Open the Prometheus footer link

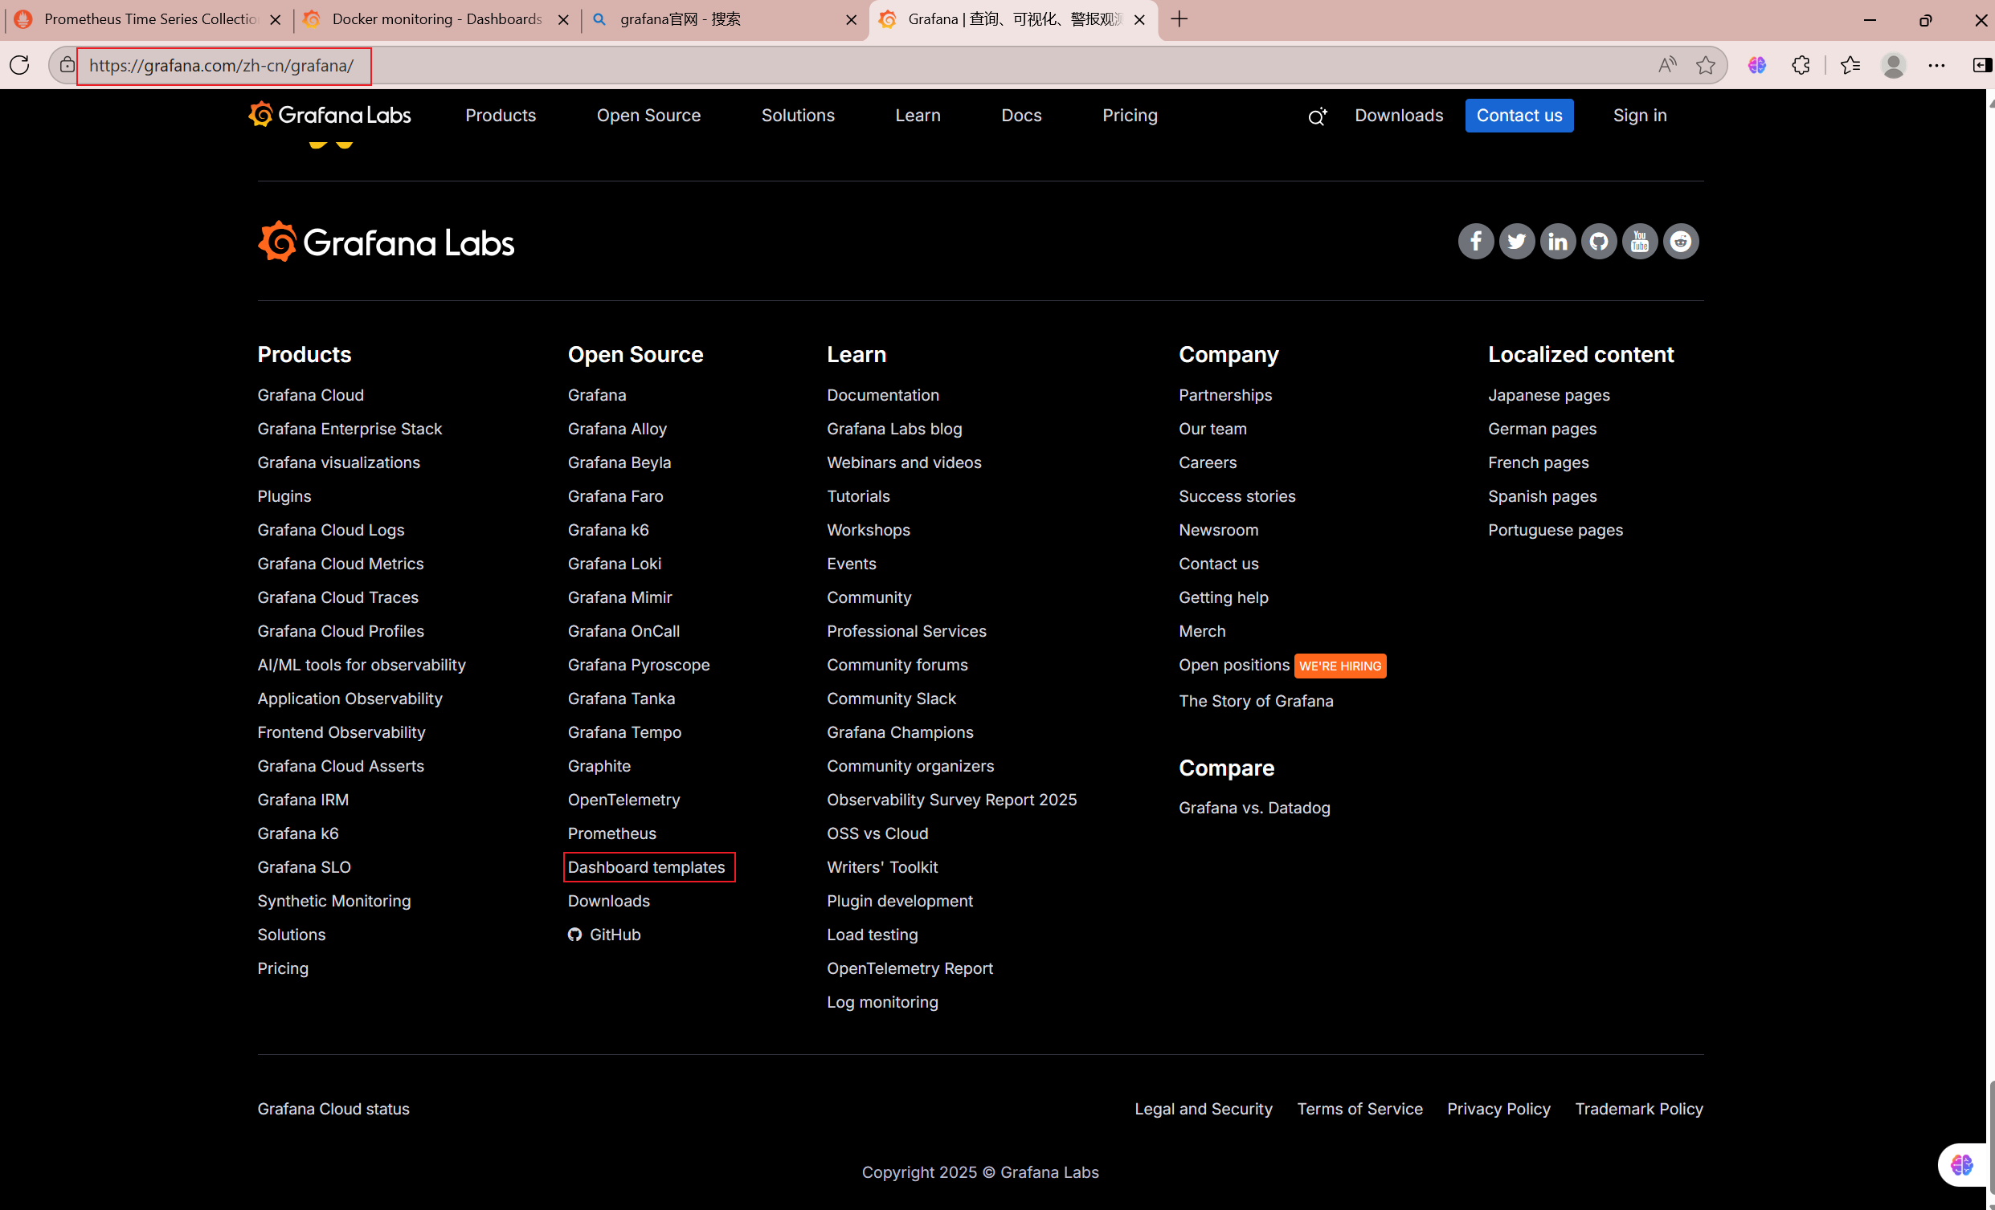(611, 833)
